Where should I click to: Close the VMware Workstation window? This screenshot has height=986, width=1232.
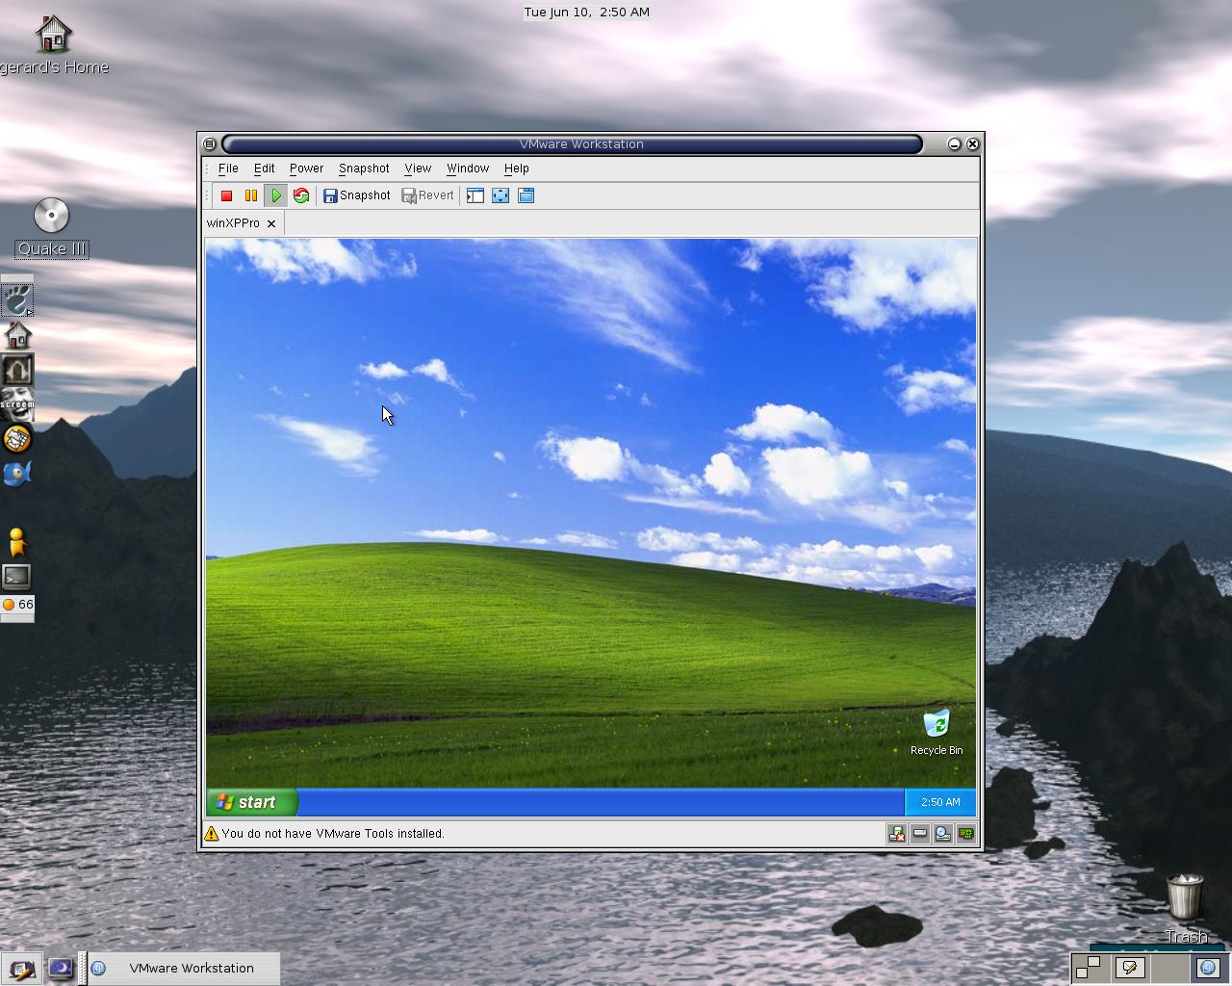(972, 144)
